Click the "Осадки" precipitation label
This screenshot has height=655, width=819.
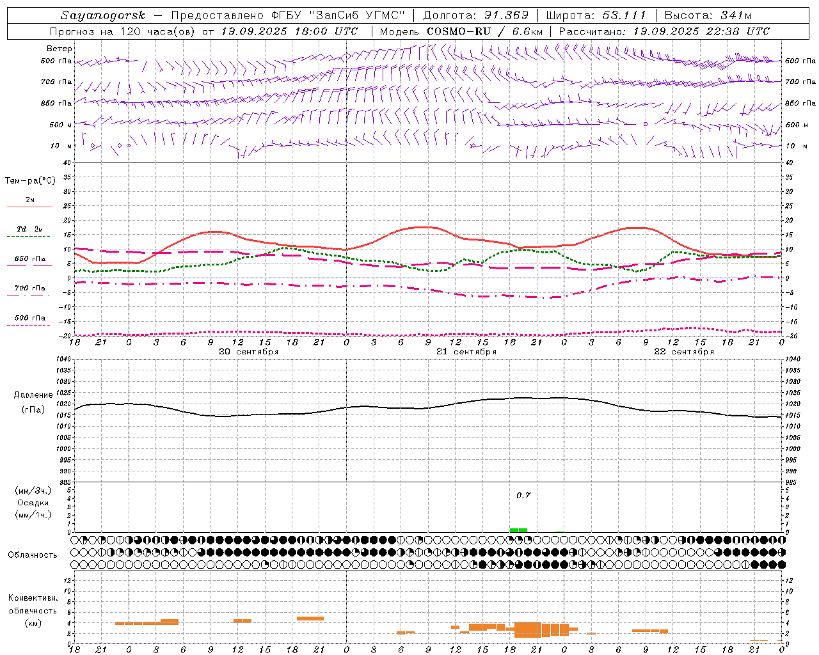(33, 503)
